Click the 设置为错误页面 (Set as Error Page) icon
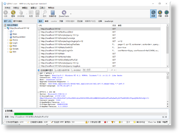 coord(55,70)
